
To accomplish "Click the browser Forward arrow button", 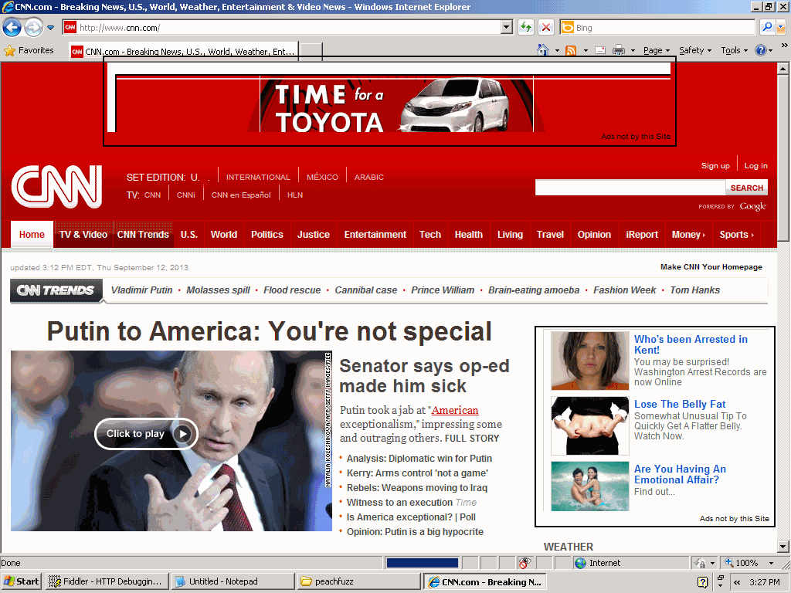I will [33, 27].
